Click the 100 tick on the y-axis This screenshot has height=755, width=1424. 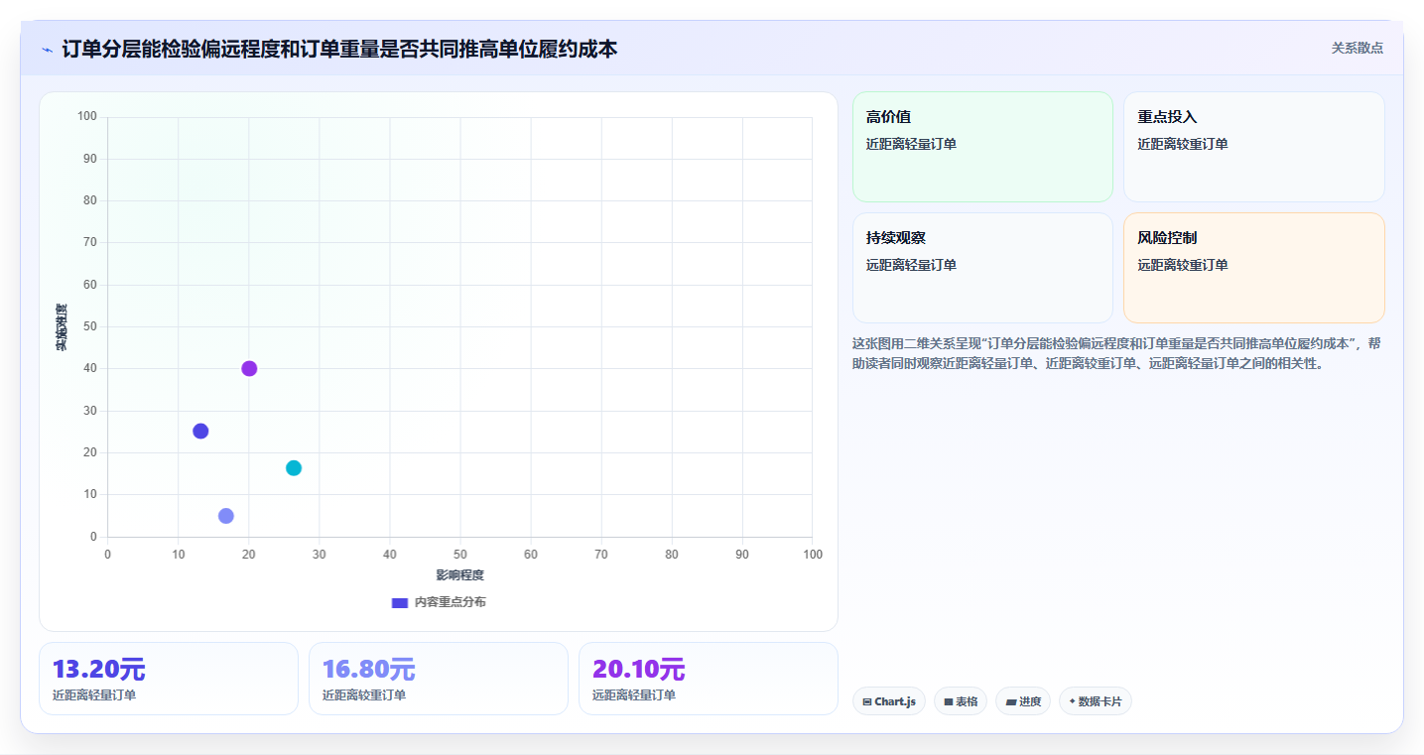(87, 117)
